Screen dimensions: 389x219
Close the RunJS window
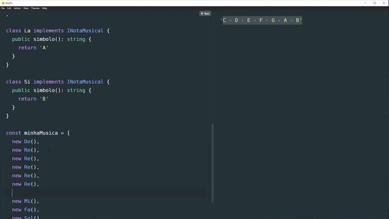(384, 3)
